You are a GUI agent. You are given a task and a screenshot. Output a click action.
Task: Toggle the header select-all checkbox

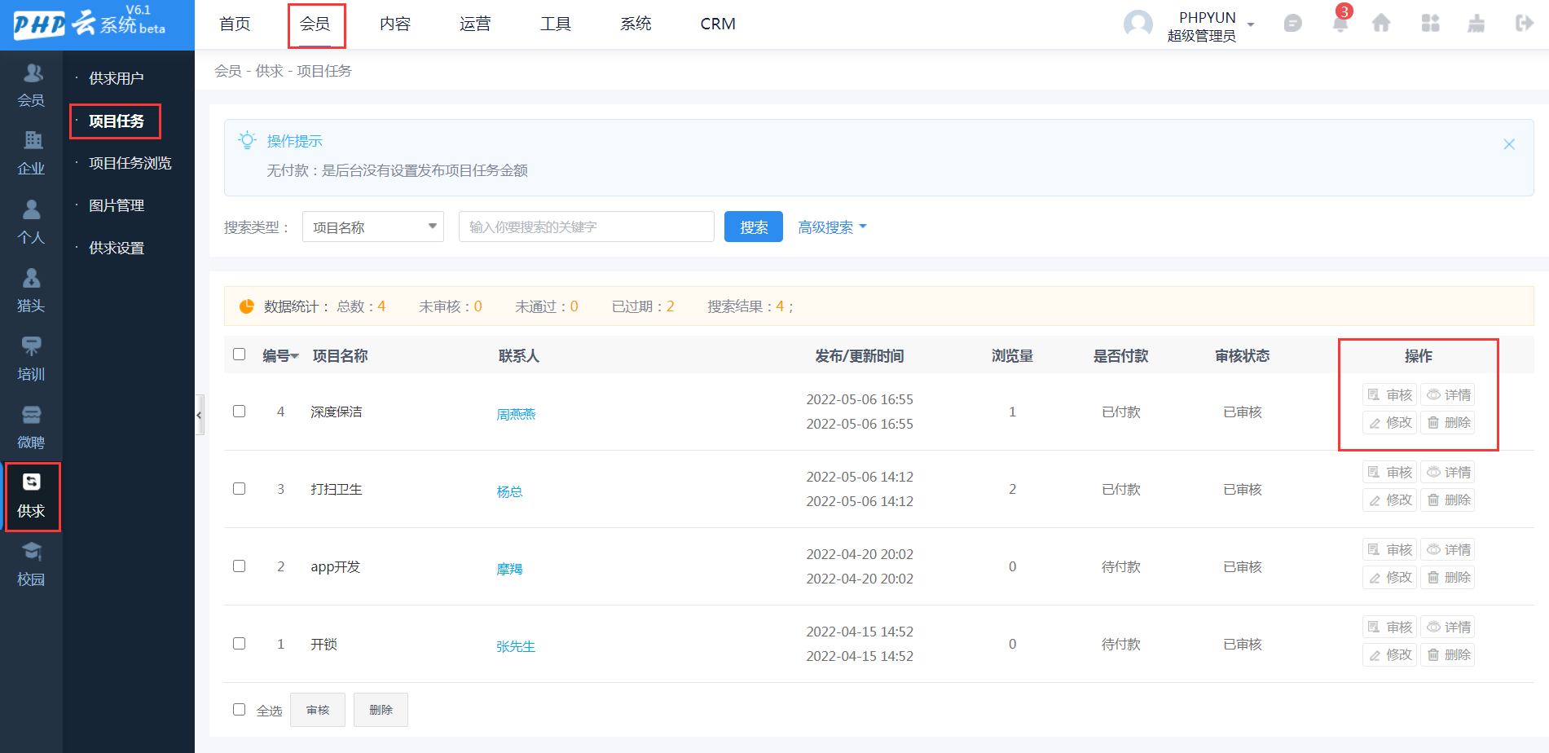coord(239,354)
